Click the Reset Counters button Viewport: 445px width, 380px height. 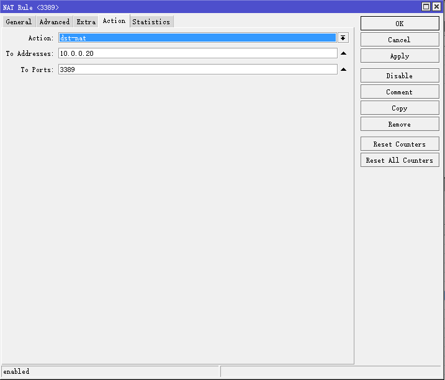pyautogui.click(x=399, y=144)
